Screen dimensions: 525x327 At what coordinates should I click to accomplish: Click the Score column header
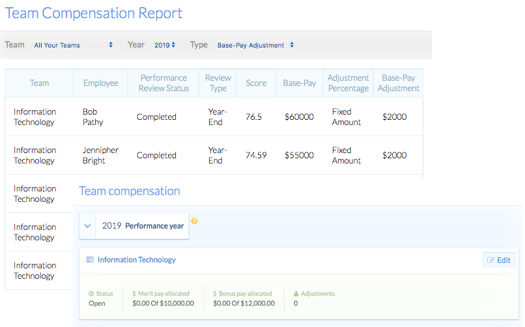[x=256, y=83]
